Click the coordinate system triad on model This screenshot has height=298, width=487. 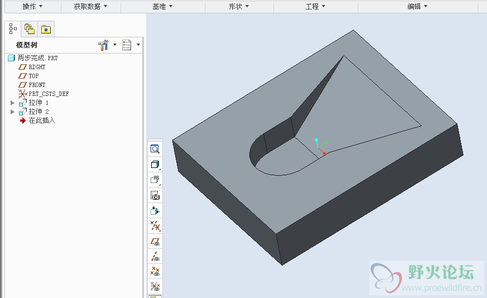[321, 146]
